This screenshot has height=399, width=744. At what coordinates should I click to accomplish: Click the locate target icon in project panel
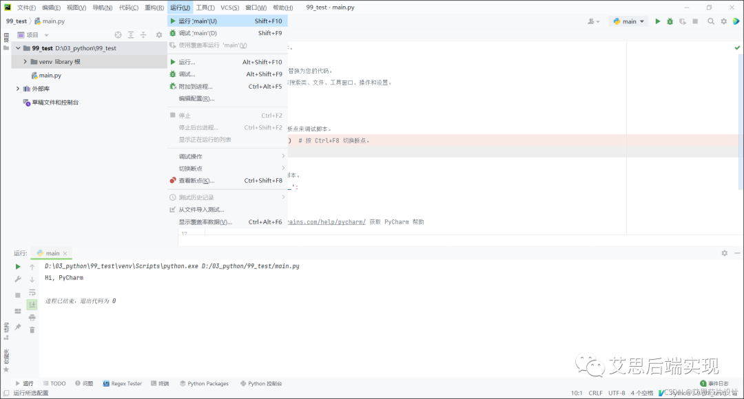[118, 35]
